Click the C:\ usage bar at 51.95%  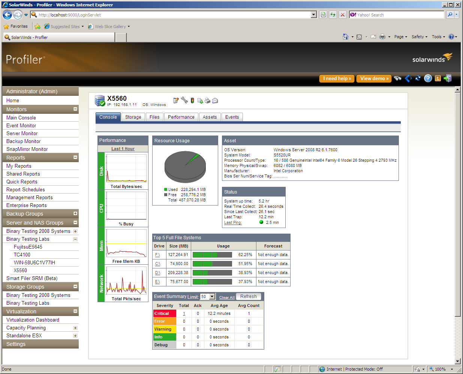(x=212, y=264)
